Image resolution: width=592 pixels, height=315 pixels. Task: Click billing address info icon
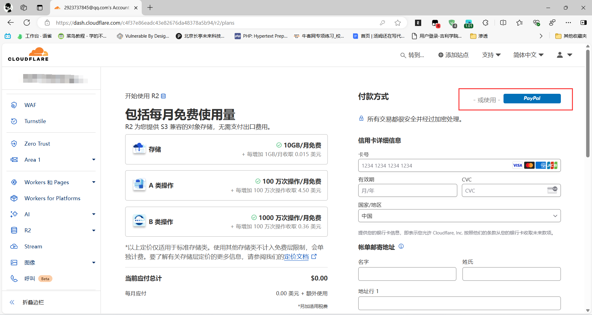point(401,247)
